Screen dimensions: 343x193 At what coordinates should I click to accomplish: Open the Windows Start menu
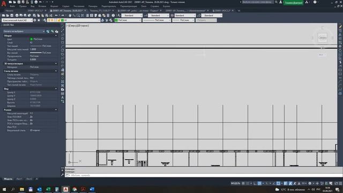coord(4,189)
